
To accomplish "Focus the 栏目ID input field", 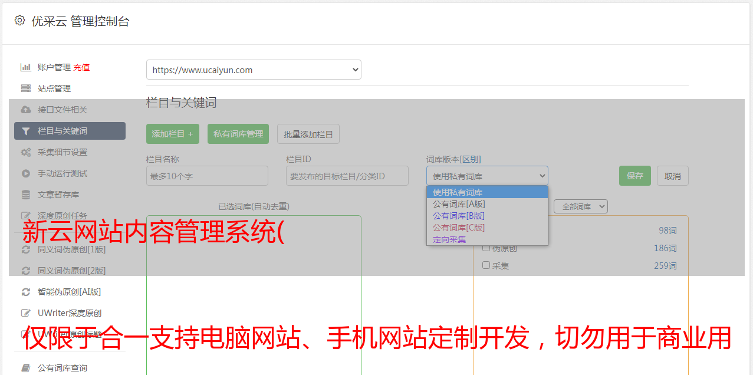I will [x=347, y=176].
